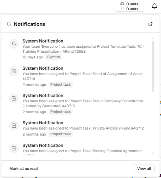Click the '2 months ago' timestamp on #40714

coord(34,85)
